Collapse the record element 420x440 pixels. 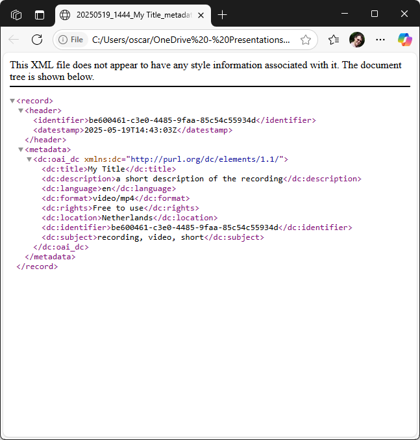click(12, 101)
